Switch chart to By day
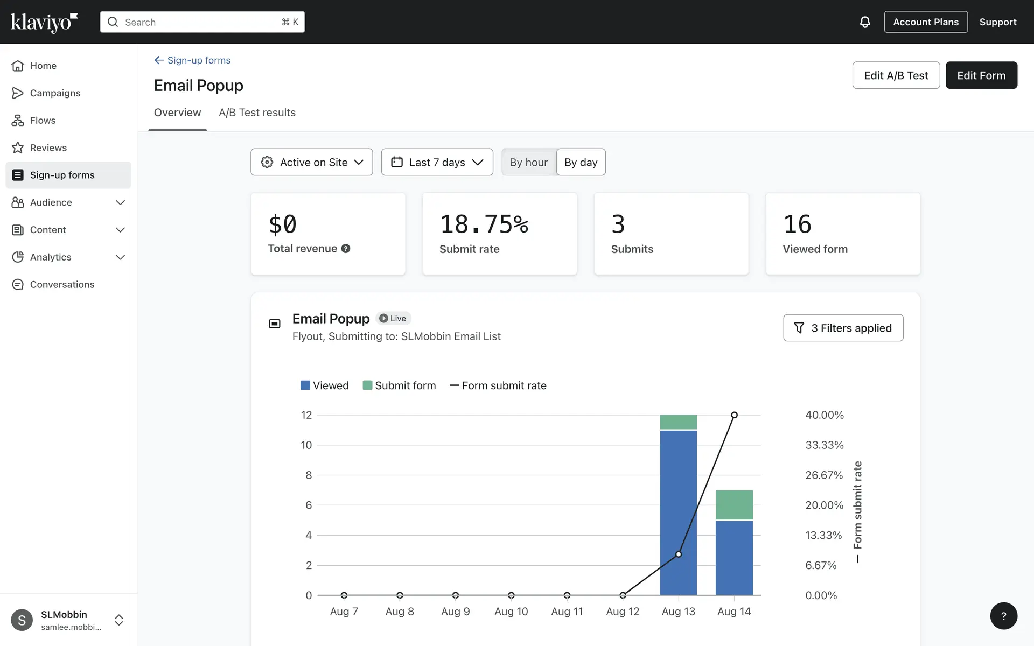 click(x=581, y=163)
